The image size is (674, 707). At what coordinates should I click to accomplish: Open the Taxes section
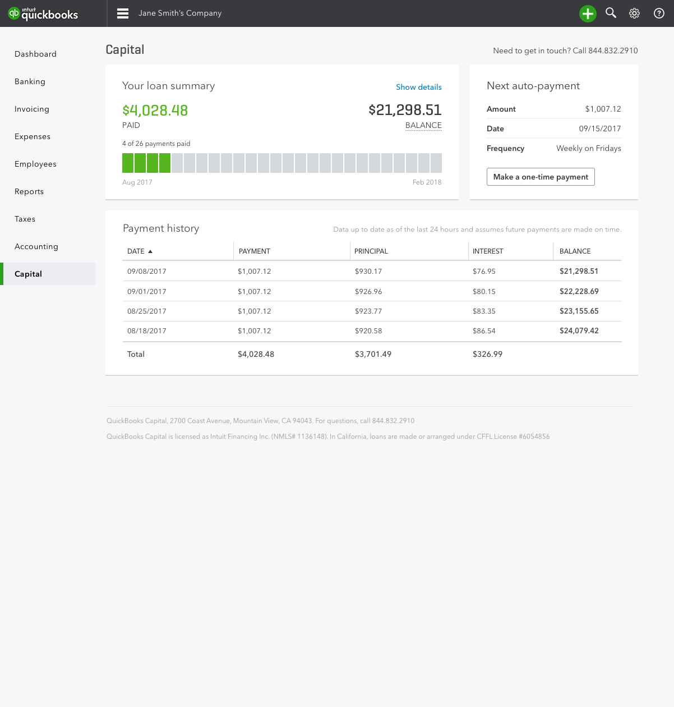tap(25, 219)
